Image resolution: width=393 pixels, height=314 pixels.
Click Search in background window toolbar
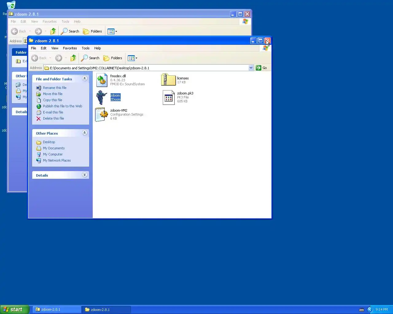click(x=70, y=31)
